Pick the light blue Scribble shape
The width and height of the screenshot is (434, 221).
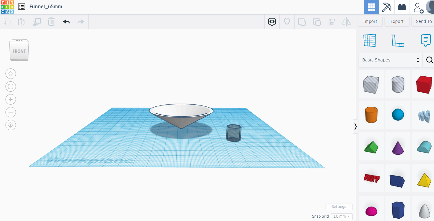[x=424, y=115]
